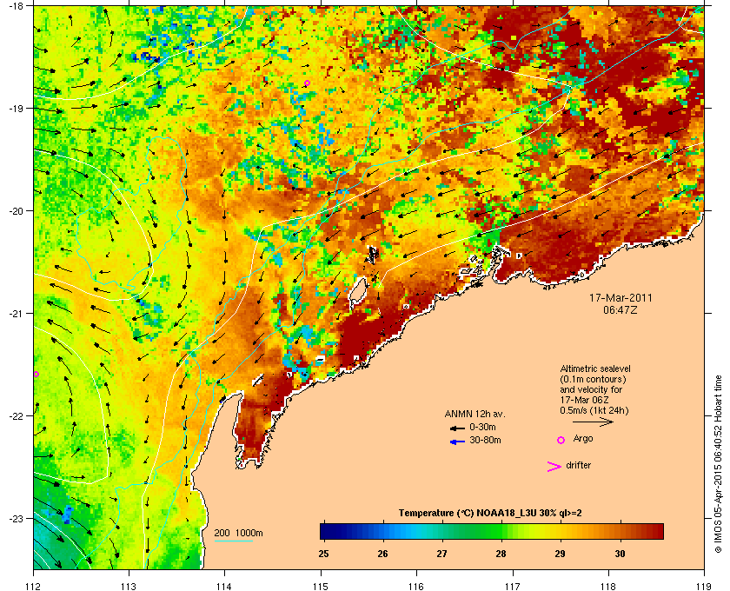The width and height of the screenshot is (730, 591).
Task: Click the '0-30m' legend label
Action: [482, 427]
